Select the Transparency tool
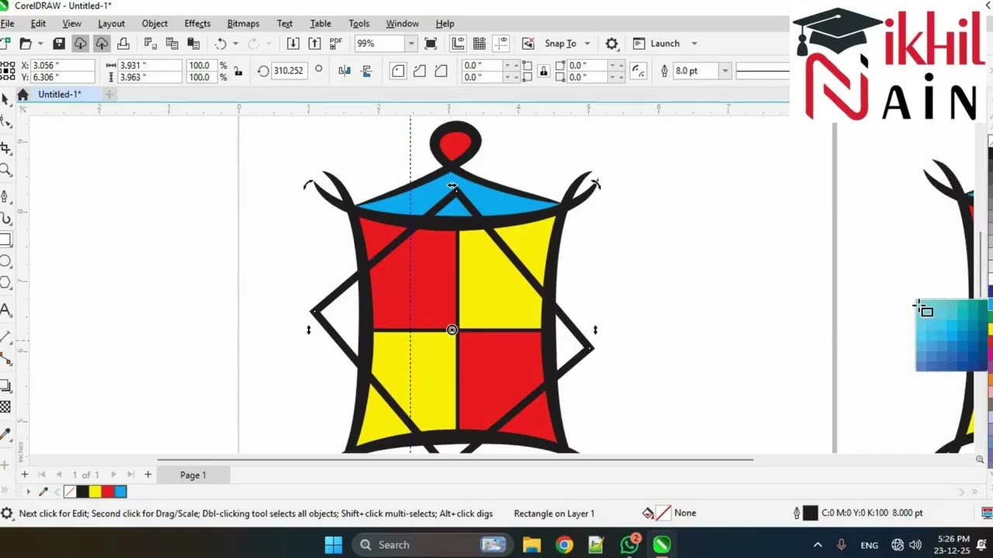Screen dimensions: 993x558 click(5, 407)
